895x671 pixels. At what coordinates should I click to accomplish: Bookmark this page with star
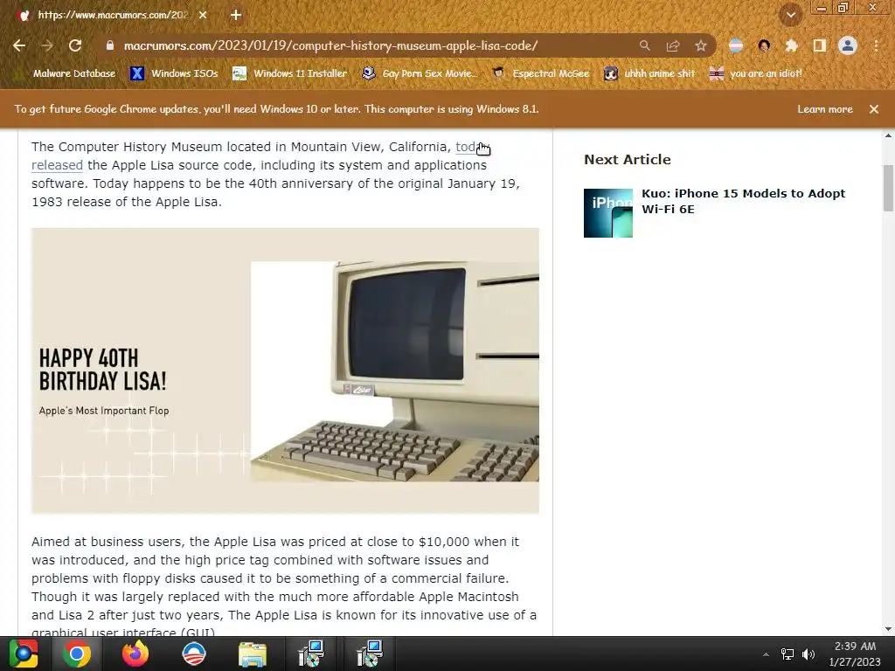[700, 45]
